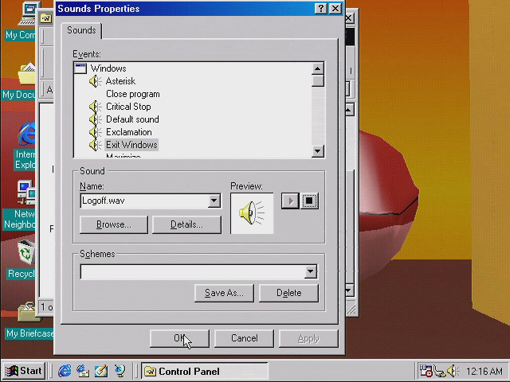Click the Task Scheduler tray icon
The image size is (510, 382).
(426, 371)
